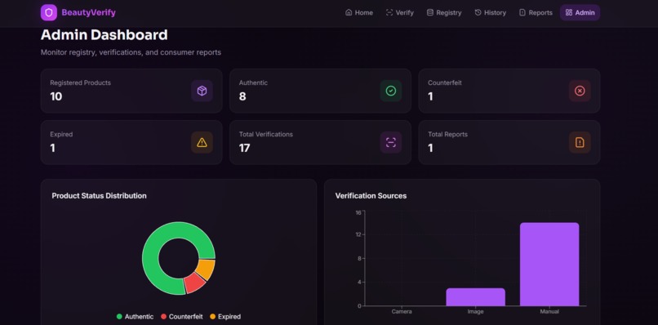658x325 pixels.
Task: Click the Total Reports card label
Action: pyautogui.click(x=447, y=135)
